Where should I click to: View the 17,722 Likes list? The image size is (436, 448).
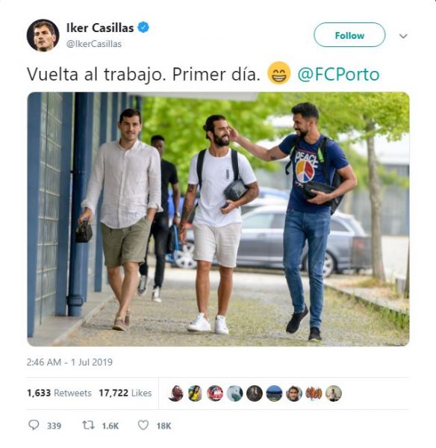[x=125, y=393]
